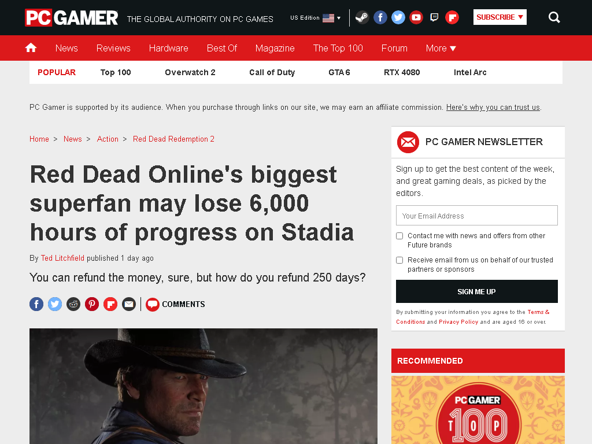Expand the More menu in navigation
The height and width of the screenshot is (444, 592).
pos(441,49)
